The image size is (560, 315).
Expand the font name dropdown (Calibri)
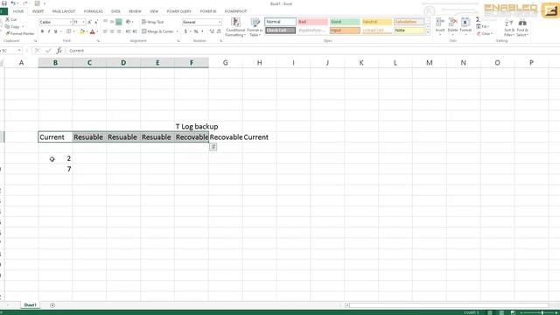click(70, 22)
